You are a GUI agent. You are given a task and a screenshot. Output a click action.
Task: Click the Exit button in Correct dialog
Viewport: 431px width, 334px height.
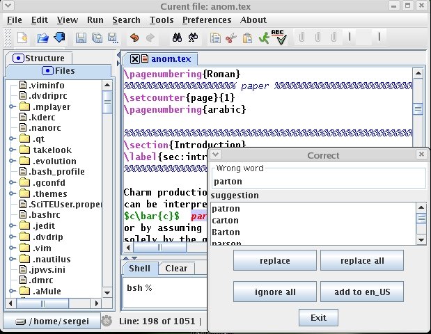[x=318, y=318]
